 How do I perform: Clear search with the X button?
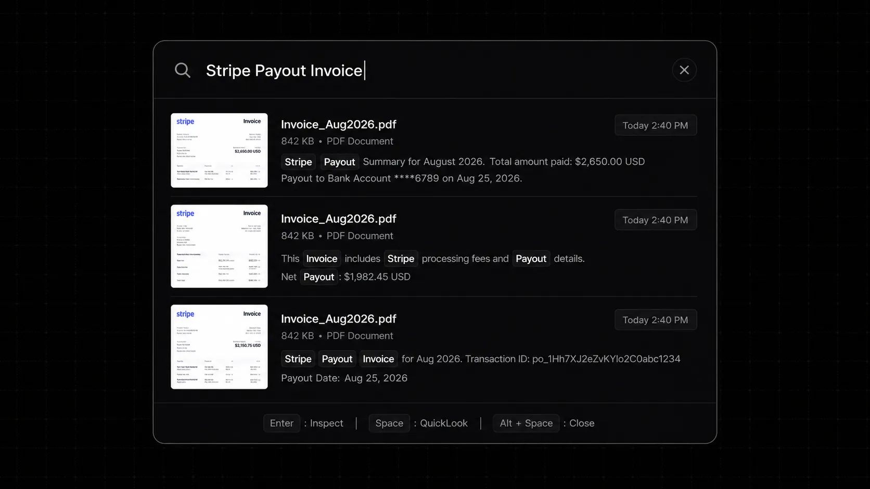[684, 70]
